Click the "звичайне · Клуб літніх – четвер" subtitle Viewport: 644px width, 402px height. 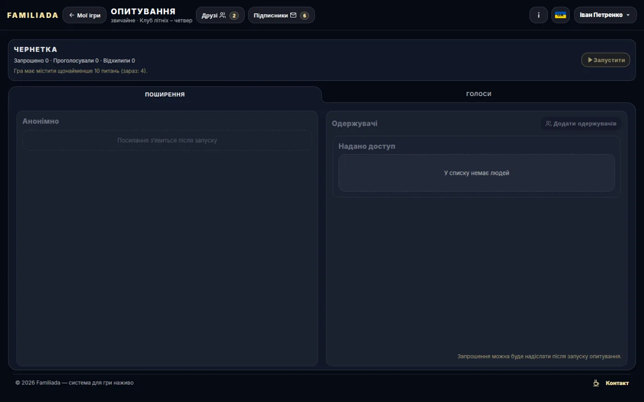coord(151,21)
